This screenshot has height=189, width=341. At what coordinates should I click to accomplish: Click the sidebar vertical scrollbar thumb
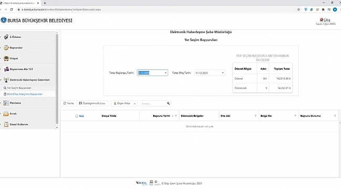click(x=57, y=79)
